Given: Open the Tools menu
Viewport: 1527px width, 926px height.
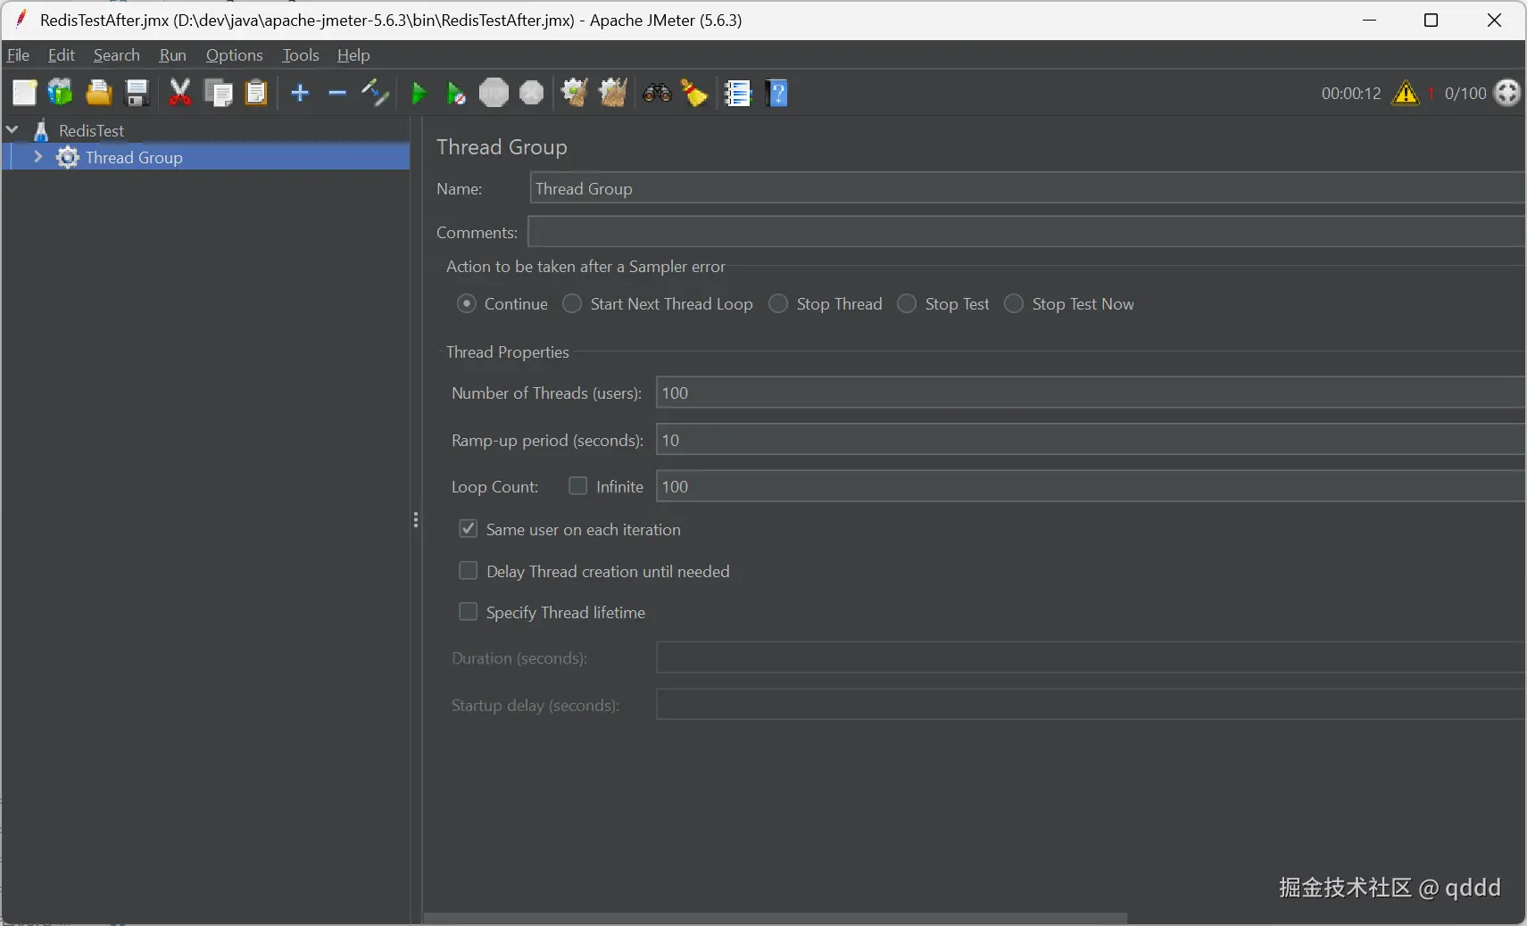Looking at the screenshot, I should [x=301, y=54].
